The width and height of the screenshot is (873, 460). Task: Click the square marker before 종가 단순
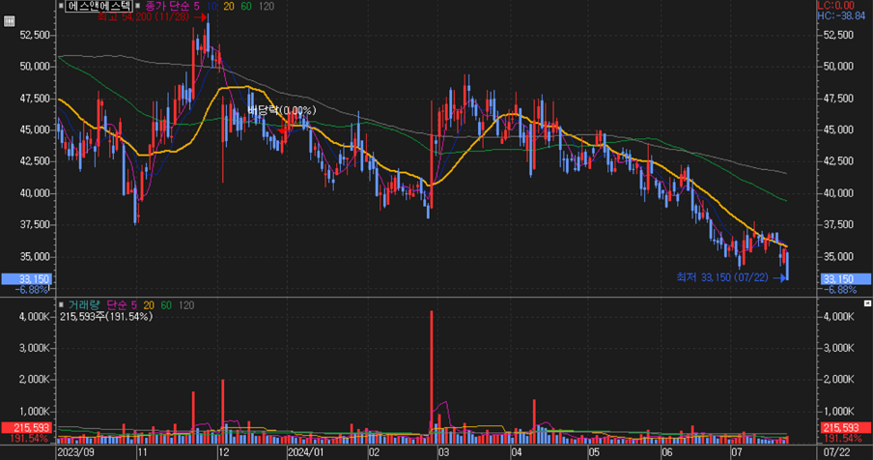[x=136, y=6]
